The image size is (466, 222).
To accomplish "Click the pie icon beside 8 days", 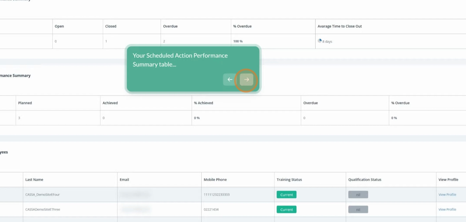I will click(320, 41).
